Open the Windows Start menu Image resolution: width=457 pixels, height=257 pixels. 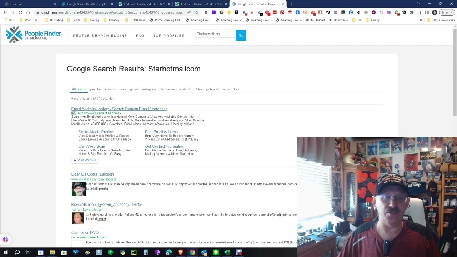pyautogui.click(x=5, y=252)
